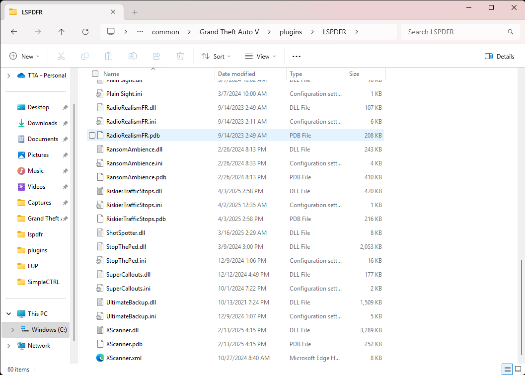
Task: Navigate to Grand Theft Auto V breadcrumb
Action: [229, 32]
